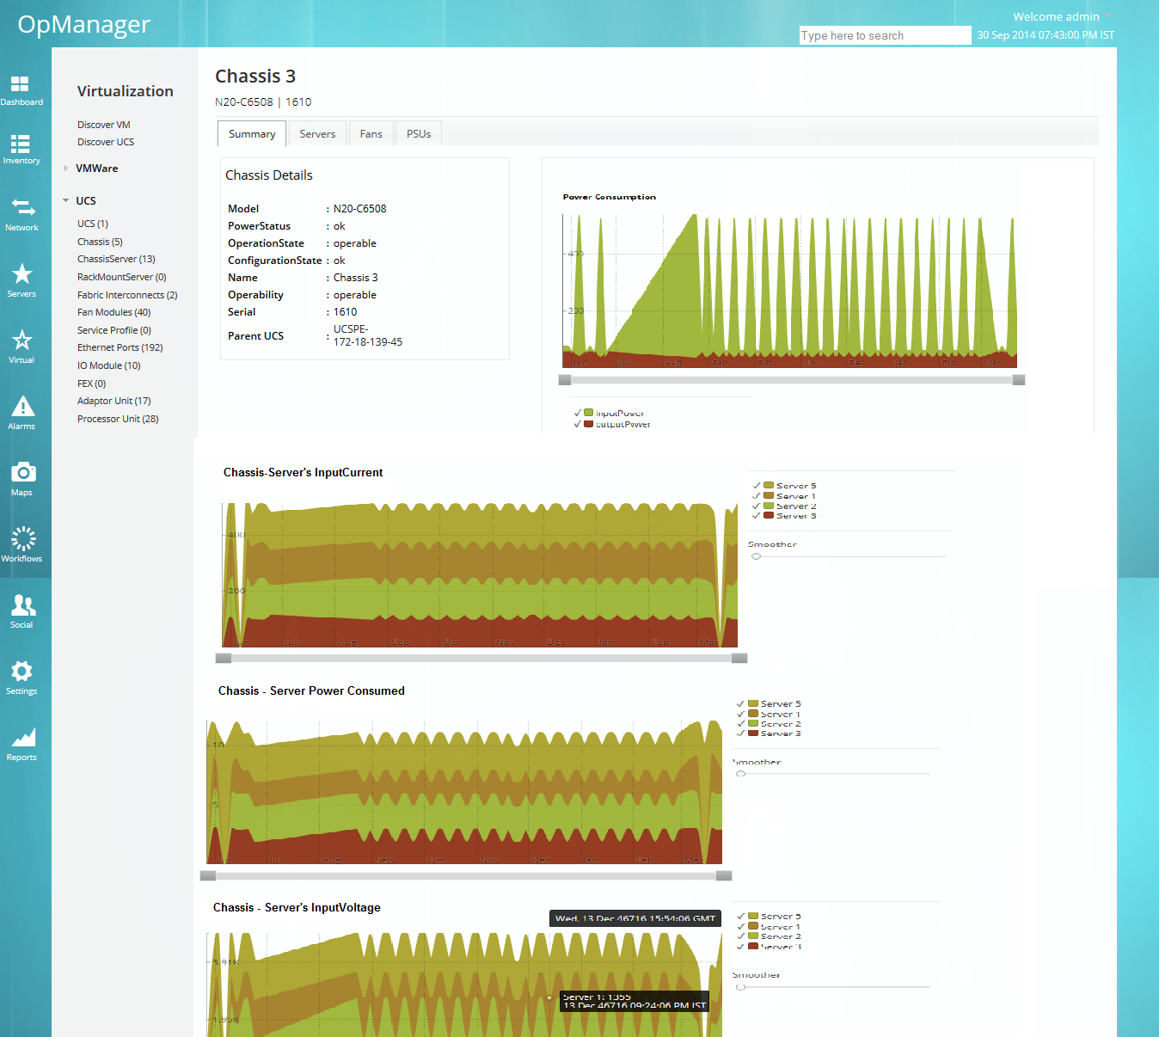Click left range handle under Power Consumption chart
The image size is (1159, 1037).
[x=565, y=380]
